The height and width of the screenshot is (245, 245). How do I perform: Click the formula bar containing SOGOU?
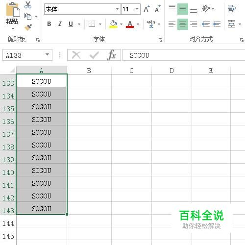coord(184,55)
